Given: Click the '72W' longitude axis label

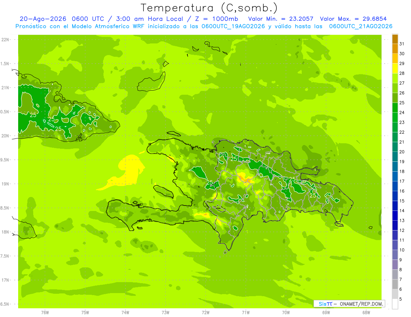Looking at the screenshot, I should pos(206,313).
